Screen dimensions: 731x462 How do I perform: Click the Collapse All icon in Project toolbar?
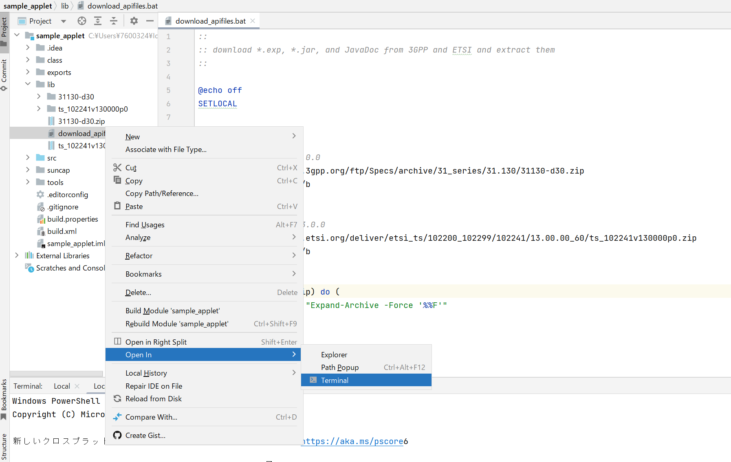point(114,21)
